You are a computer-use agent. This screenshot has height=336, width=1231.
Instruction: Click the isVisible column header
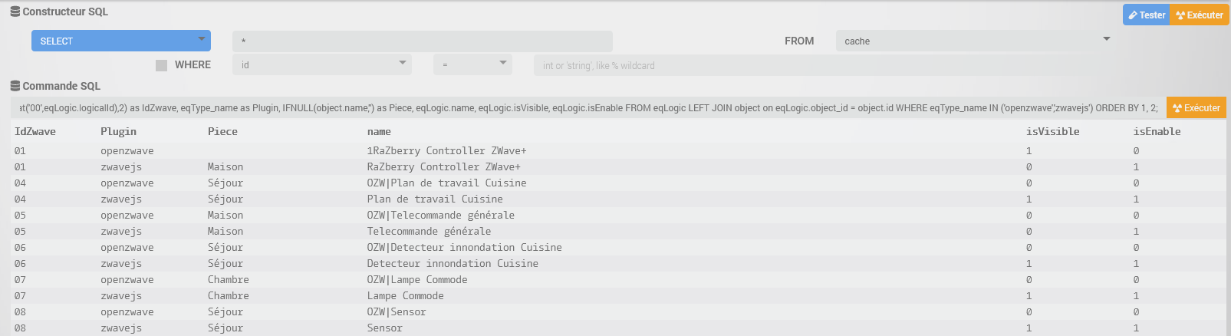point(1052,132)
